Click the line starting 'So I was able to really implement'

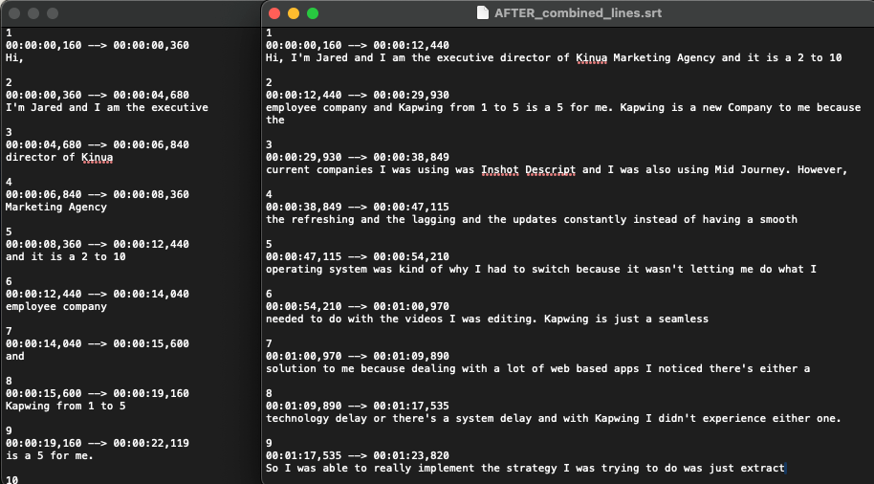click(525, 468)
